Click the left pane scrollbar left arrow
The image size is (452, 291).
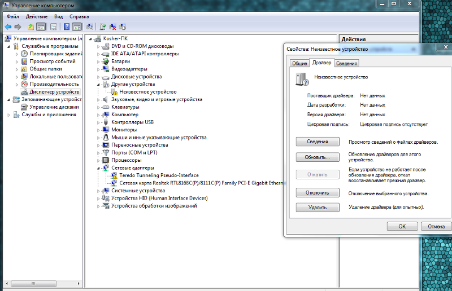[x=7, y=284]
